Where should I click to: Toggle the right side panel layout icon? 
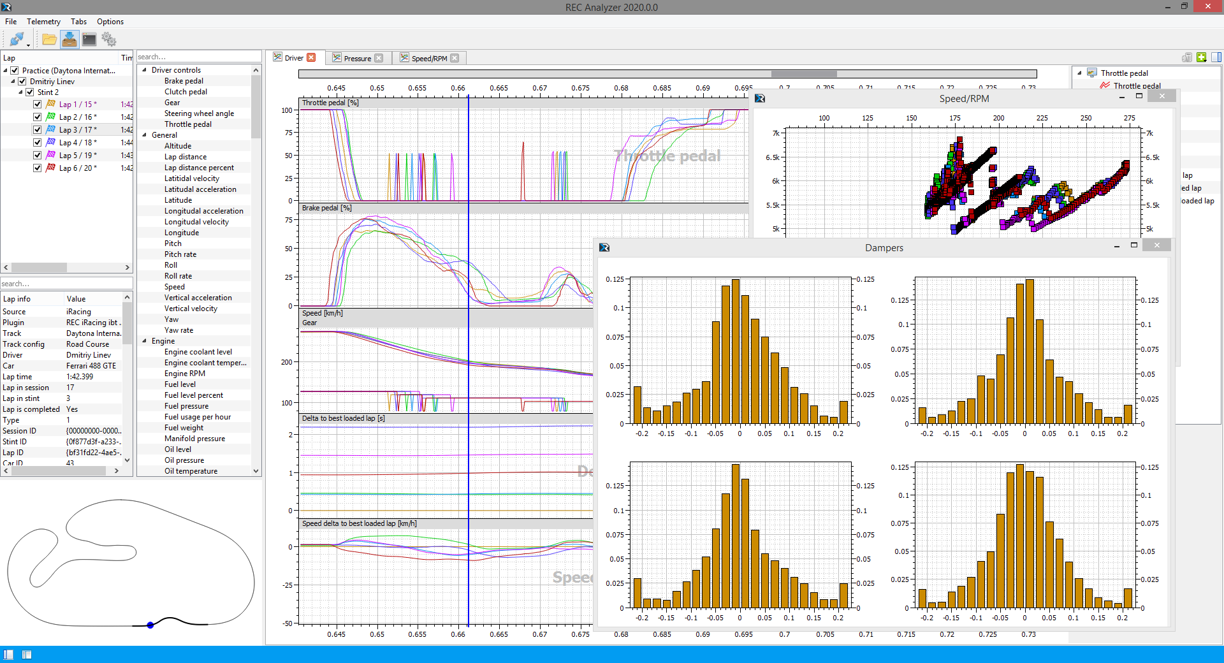[1216, 57]
